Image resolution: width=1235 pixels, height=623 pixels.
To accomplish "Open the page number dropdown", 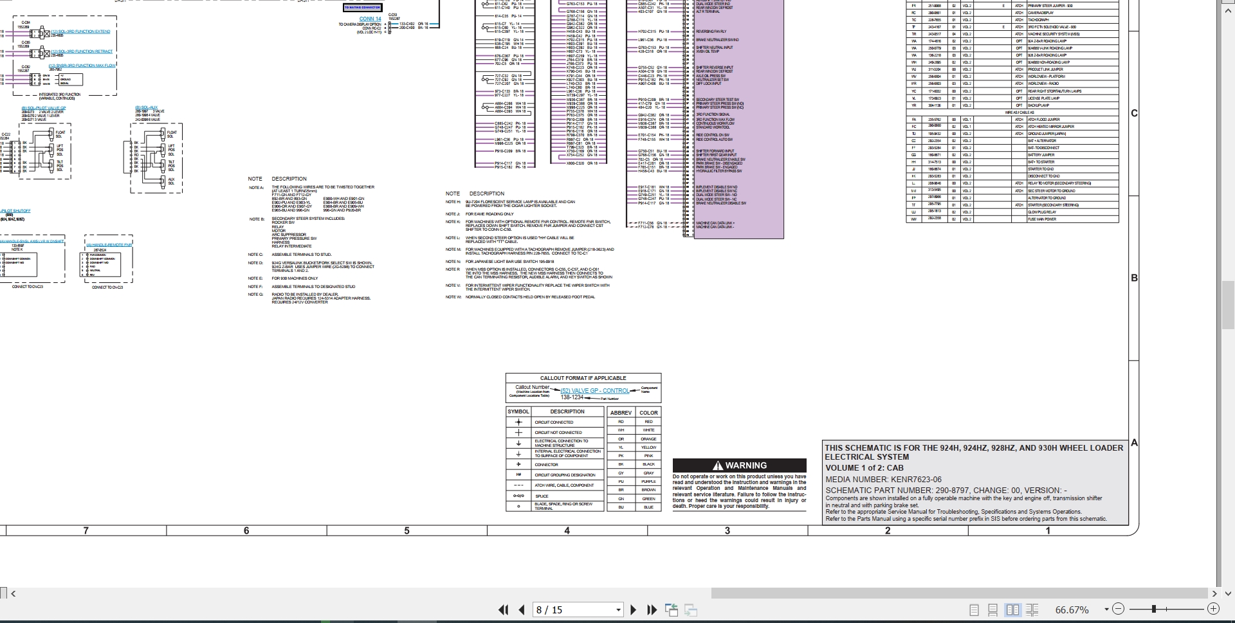I will (x=618, y=610).
